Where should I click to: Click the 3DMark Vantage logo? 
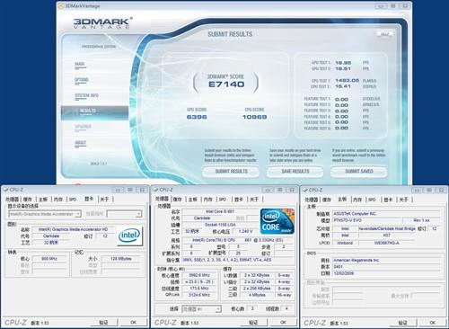[x=102, y=23]
